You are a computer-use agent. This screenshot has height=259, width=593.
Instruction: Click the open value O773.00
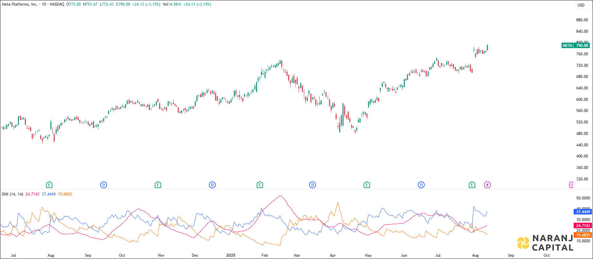[x=74, y=4]
